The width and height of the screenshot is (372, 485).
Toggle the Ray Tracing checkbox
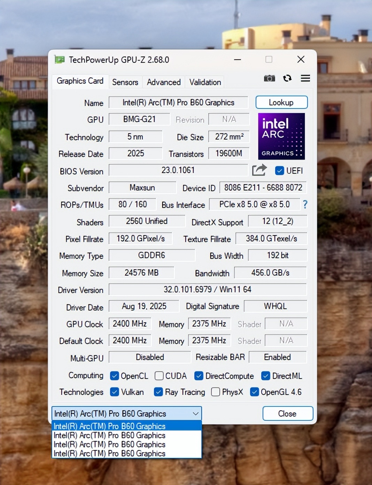click(158, 392)
